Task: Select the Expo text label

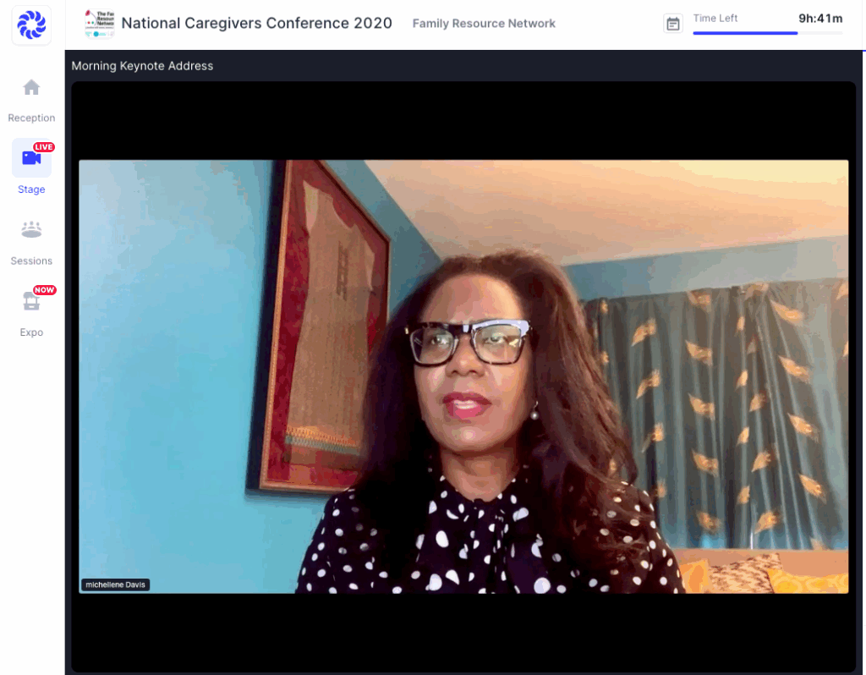Action: tap(31, 332)
